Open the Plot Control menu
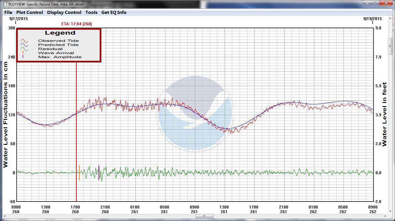 (x=29, y=12)
